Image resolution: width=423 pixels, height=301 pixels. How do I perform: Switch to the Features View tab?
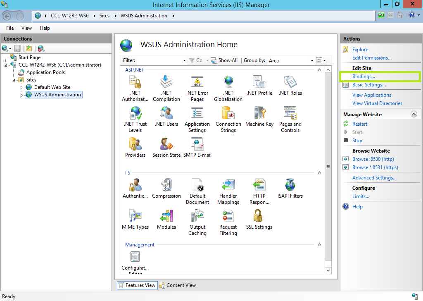coord(137,285)
